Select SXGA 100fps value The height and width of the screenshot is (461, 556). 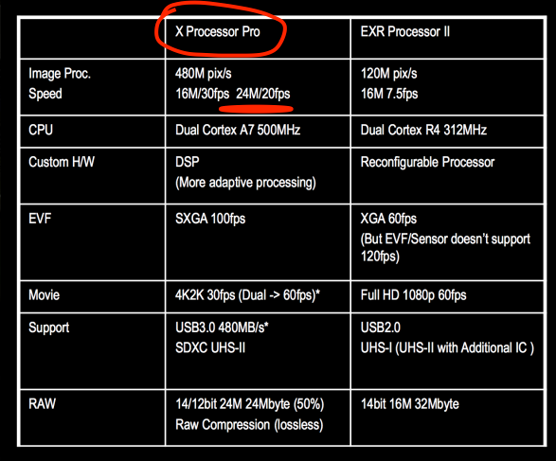[210, 219]
